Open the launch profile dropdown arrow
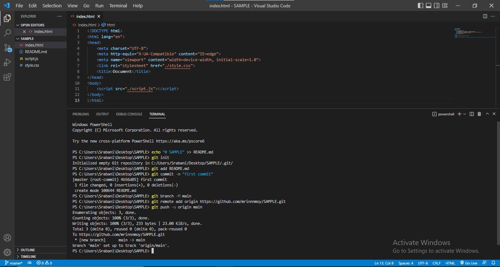 (465, 114)
